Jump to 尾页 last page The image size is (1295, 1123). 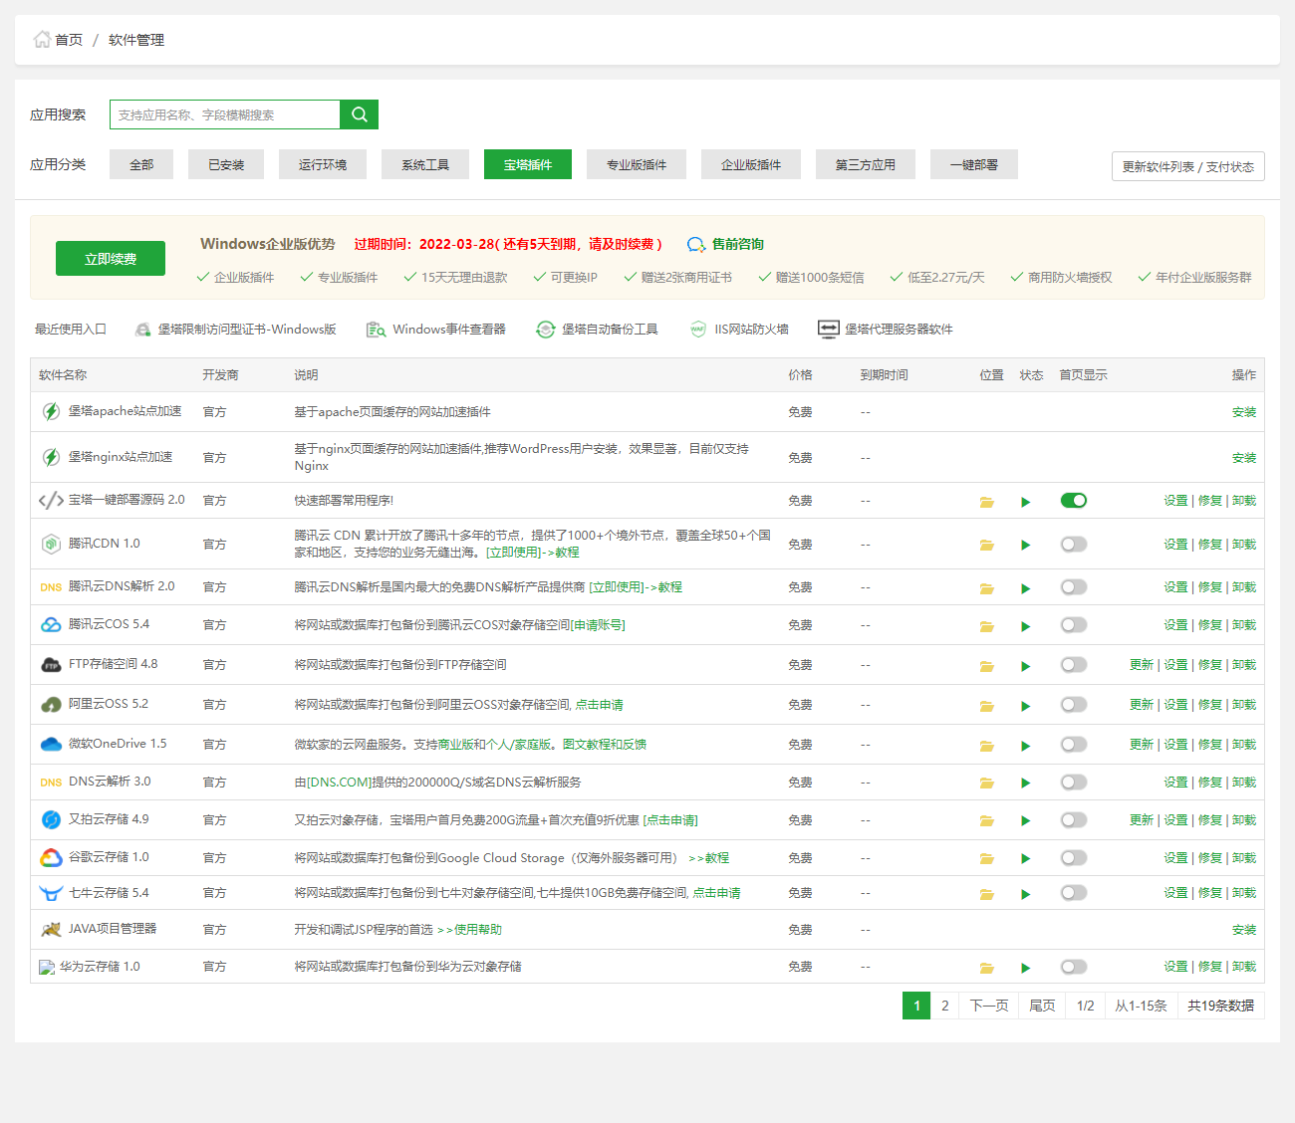[1042, 1006]
